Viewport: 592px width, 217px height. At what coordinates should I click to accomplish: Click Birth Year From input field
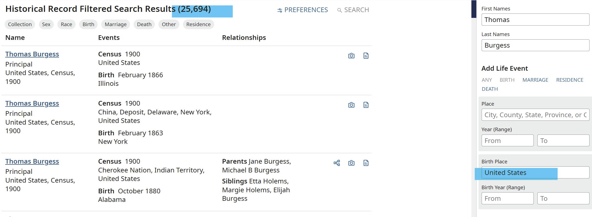coord(508,198)
